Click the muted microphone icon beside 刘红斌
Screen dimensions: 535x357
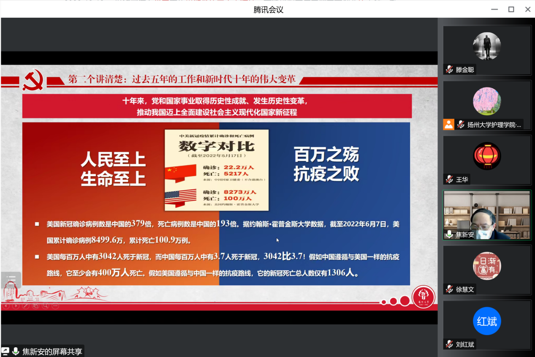[x=449, y=344]
